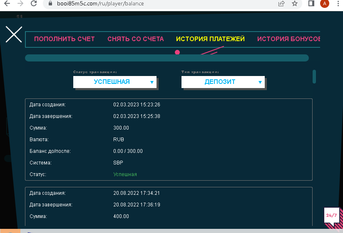Screen dimensions: 343x233
Task: Bookmark this page with the star icon
Action: [295, 4]
